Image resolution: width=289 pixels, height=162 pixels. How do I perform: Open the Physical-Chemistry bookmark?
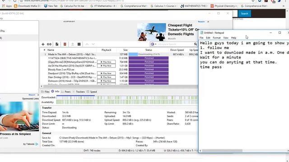click(x=224, y=6)
